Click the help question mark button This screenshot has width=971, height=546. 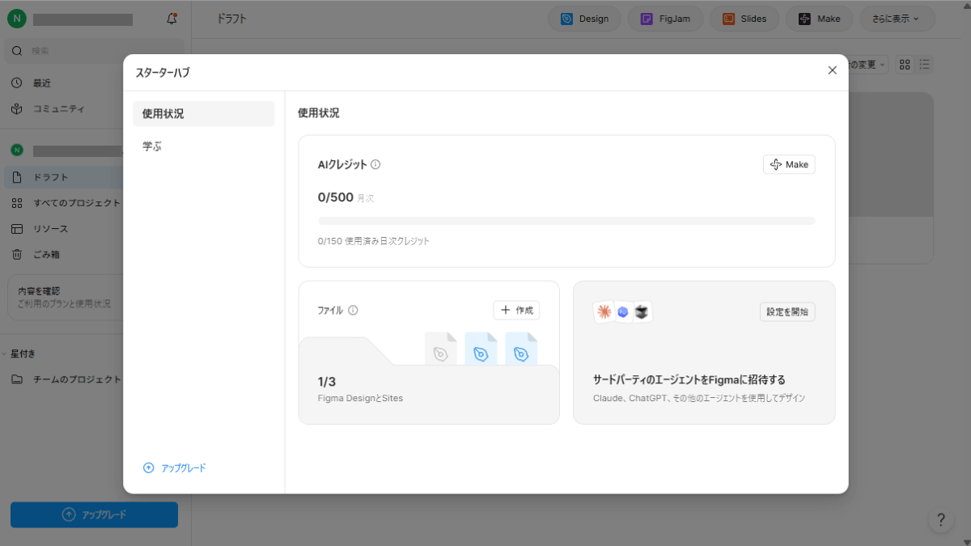pyautogui.click(x=941, y=520)
